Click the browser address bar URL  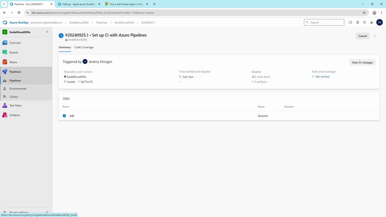(x=93, y=13)
